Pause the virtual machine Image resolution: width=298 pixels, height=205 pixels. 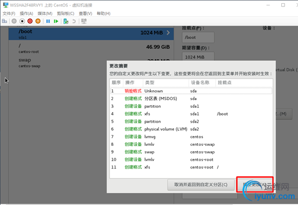48,22
